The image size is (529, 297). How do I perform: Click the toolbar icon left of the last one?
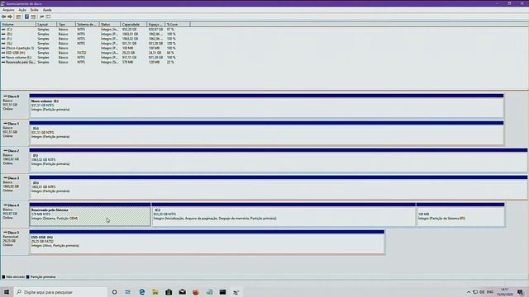pos(42,16)
